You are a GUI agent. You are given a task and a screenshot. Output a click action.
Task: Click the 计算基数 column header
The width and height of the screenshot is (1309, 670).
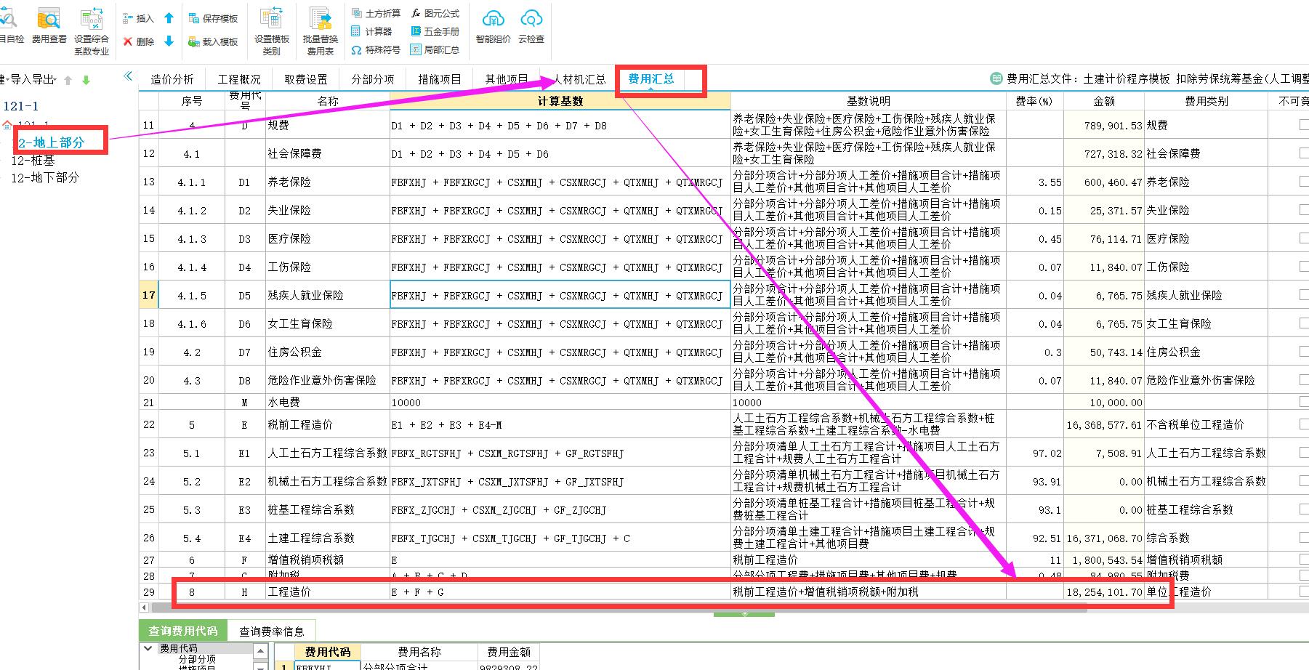coord(560,101)
